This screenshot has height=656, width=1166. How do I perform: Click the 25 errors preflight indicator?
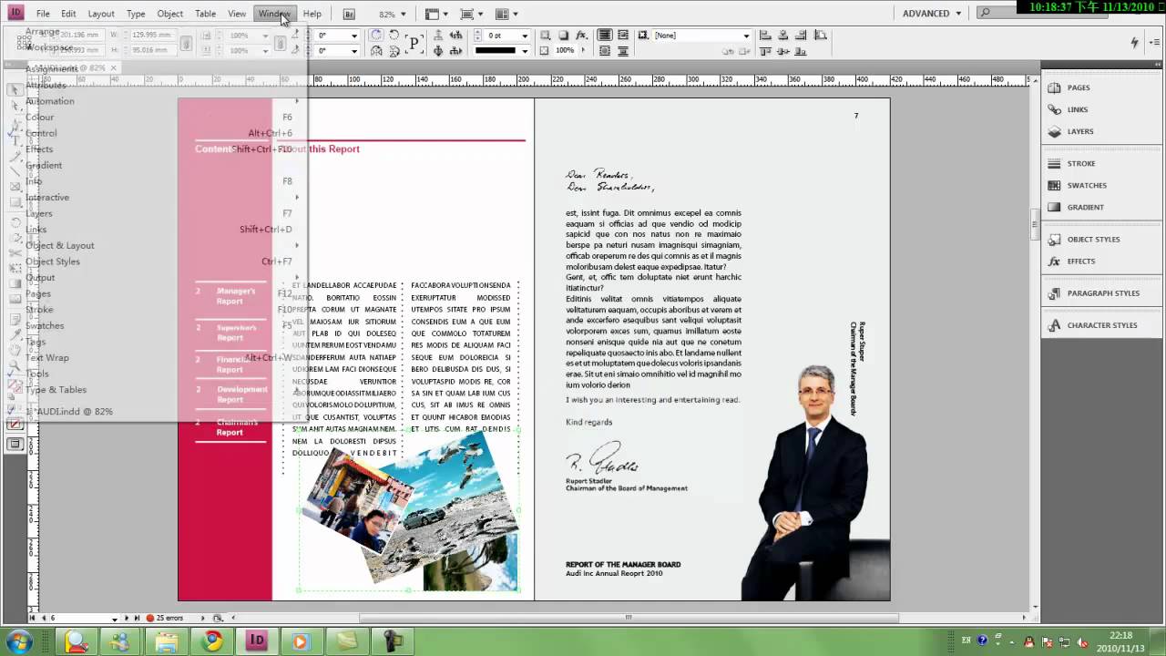click(165, 618)
